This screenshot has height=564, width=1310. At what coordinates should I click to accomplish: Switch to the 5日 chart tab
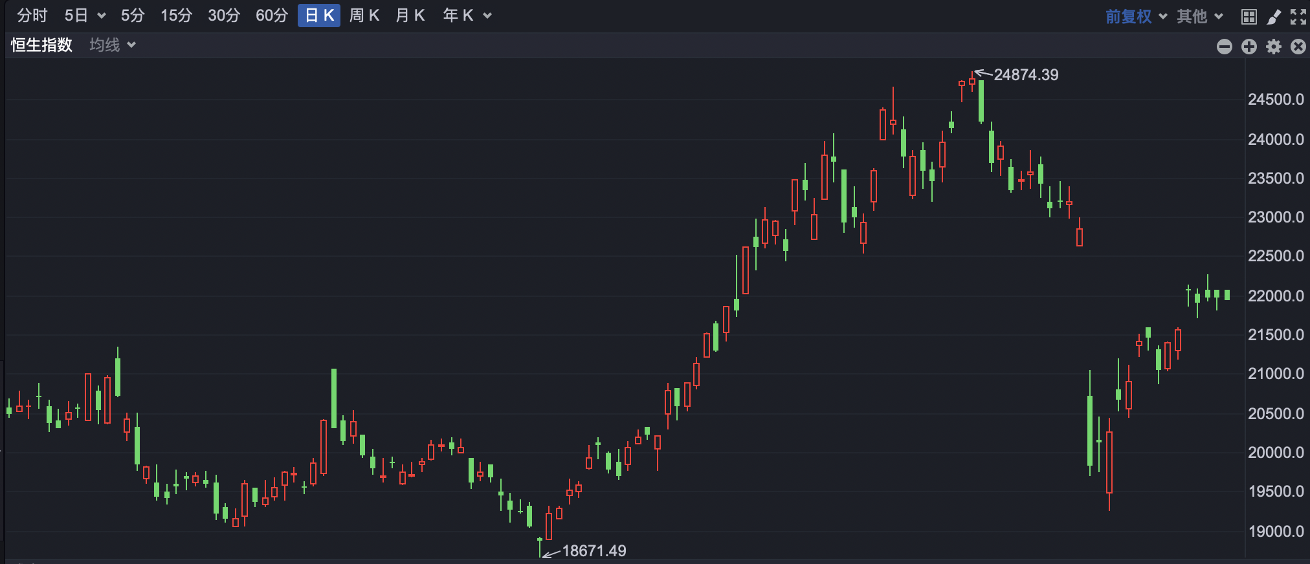pyautogui.click(x=76, y=16)
